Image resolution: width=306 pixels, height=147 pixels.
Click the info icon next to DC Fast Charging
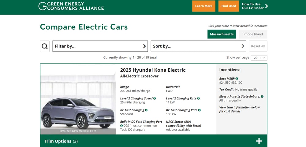click(x=146, y=110)
